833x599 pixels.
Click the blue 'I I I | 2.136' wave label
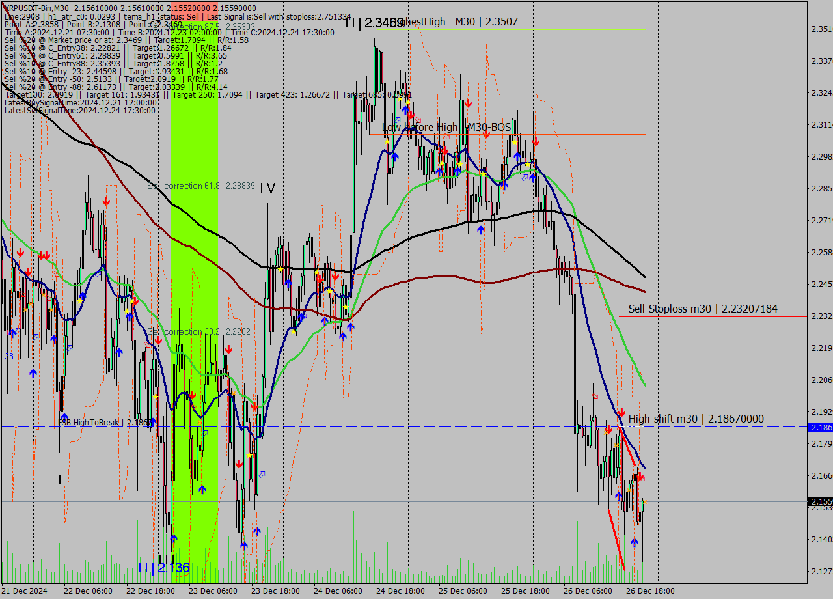(x=164, y=568)
